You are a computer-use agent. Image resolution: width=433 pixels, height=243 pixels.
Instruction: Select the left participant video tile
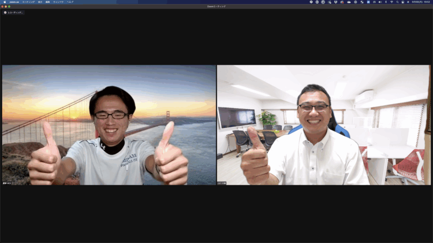(x=109, y=125)
